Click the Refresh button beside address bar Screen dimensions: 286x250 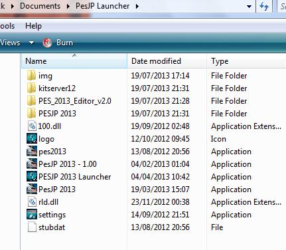pos(264,6)
